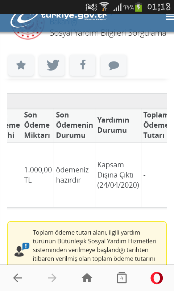Screen dimensions: 174x291
Task: Open the browser home page icon
Action: (x=87, y=278)
